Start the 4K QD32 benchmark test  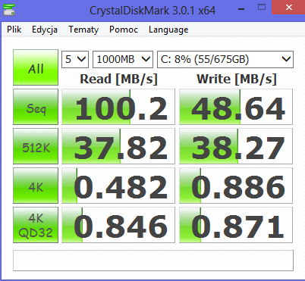tap(36, 225)
